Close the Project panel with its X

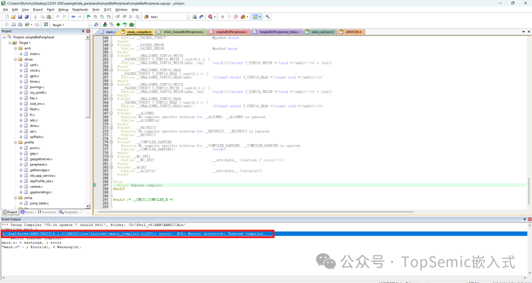(x=88, y=31)
